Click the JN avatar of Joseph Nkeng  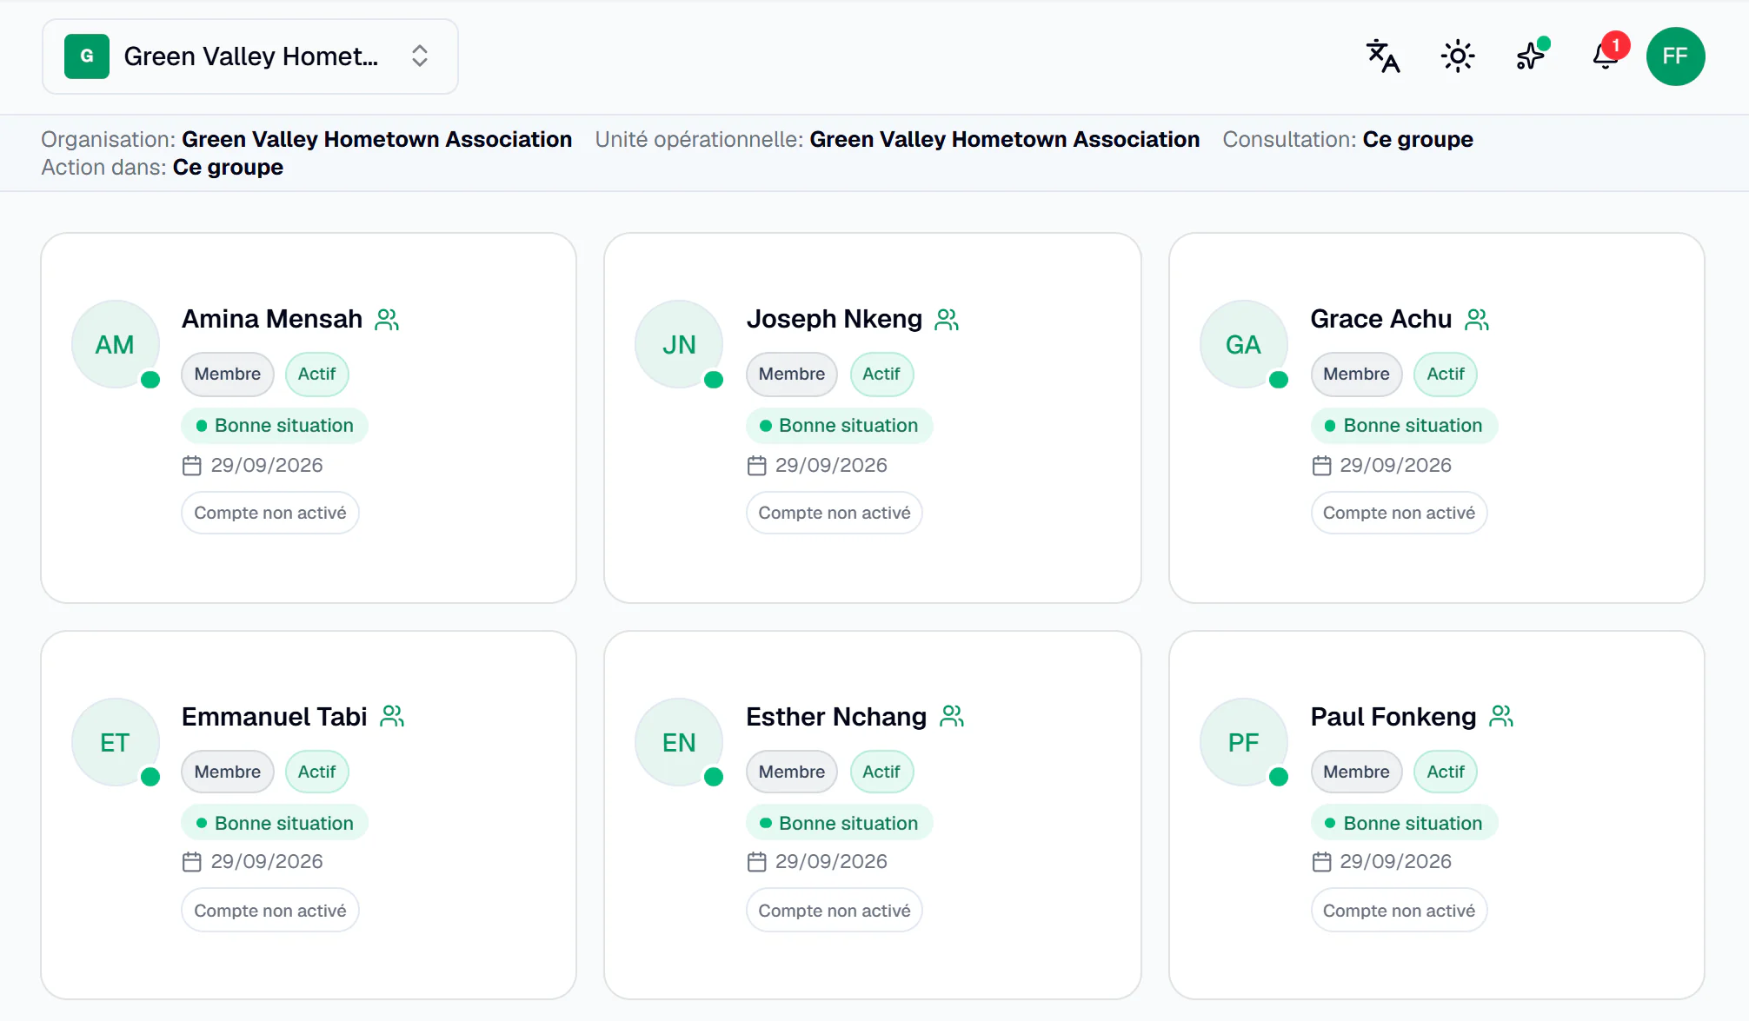[x=679, y=345]
